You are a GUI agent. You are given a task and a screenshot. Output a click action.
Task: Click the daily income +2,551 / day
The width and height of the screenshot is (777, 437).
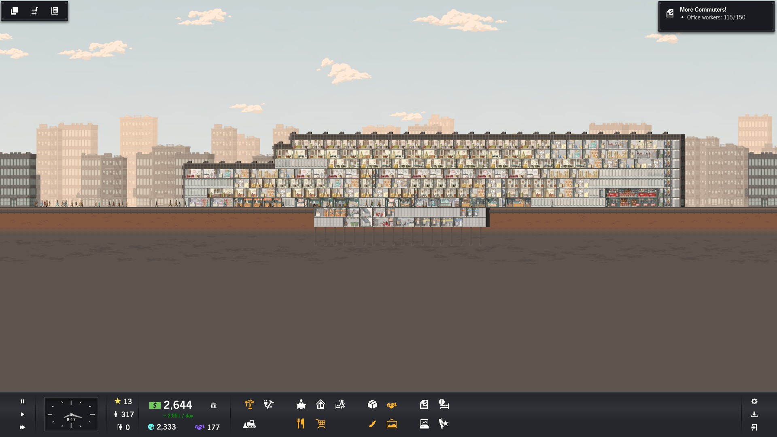178,416
